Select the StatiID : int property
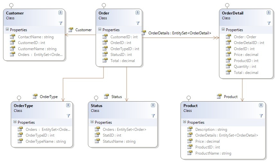276x162 pixels. click(x=112, y=135)
